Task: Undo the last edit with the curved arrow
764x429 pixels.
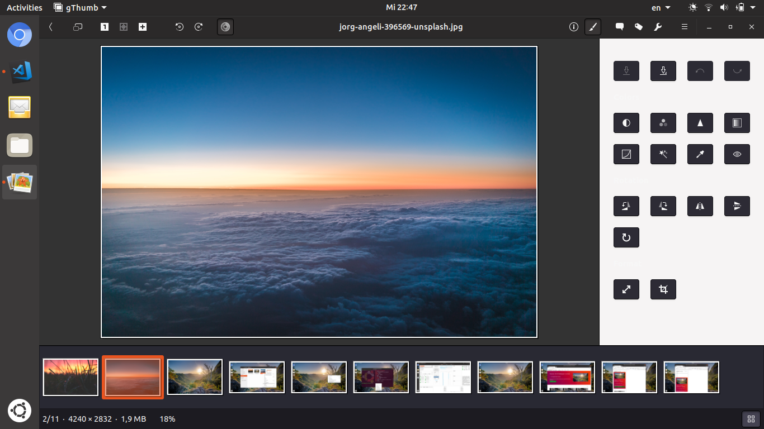Action: click(700, 71)
